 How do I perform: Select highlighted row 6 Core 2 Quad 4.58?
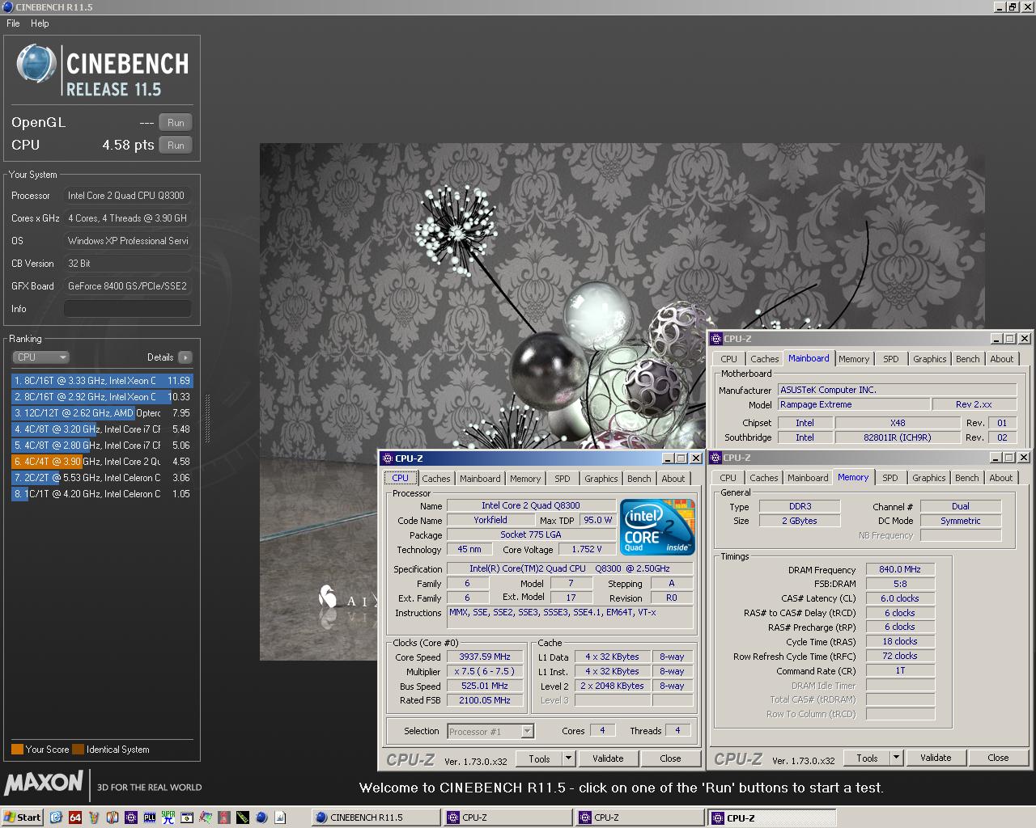(x=102, y=462)
